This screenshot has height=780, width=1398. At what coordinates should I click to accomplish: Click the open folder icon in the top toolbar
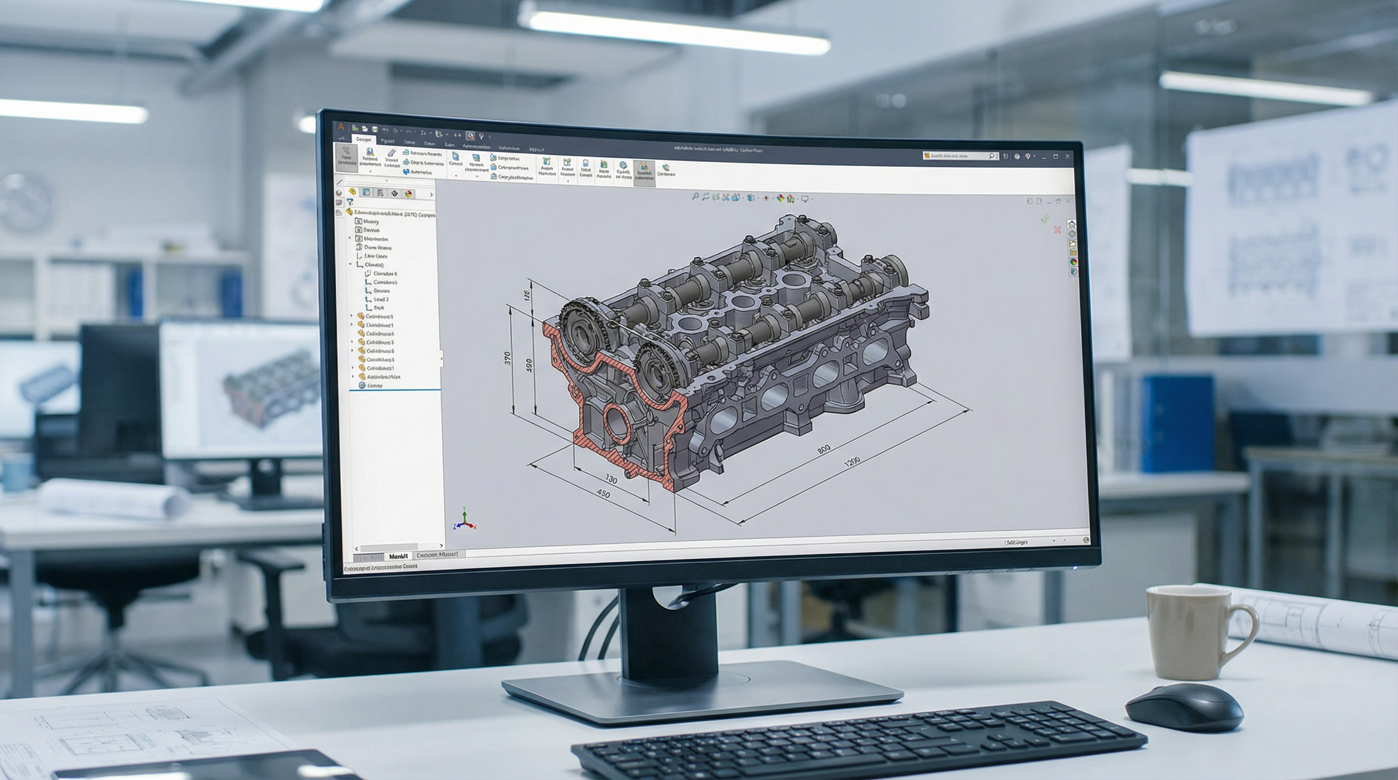[365, 129]
